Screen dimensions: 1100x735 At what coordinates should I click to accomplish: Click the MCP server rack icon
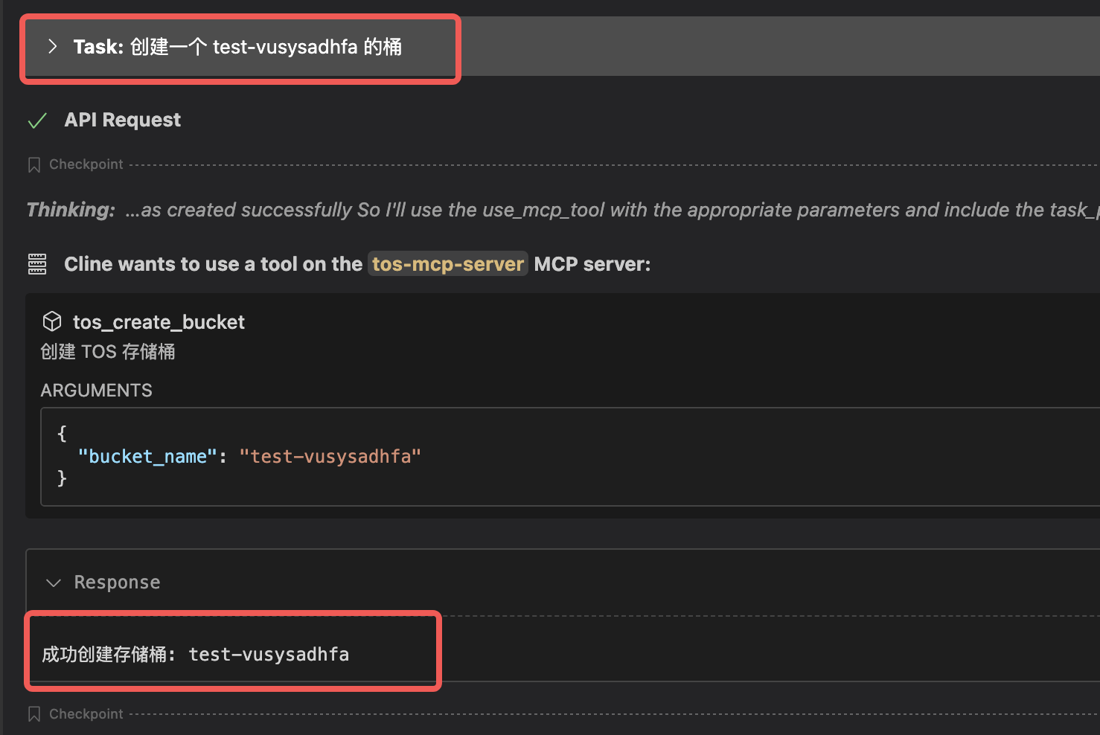pos(37,264)
